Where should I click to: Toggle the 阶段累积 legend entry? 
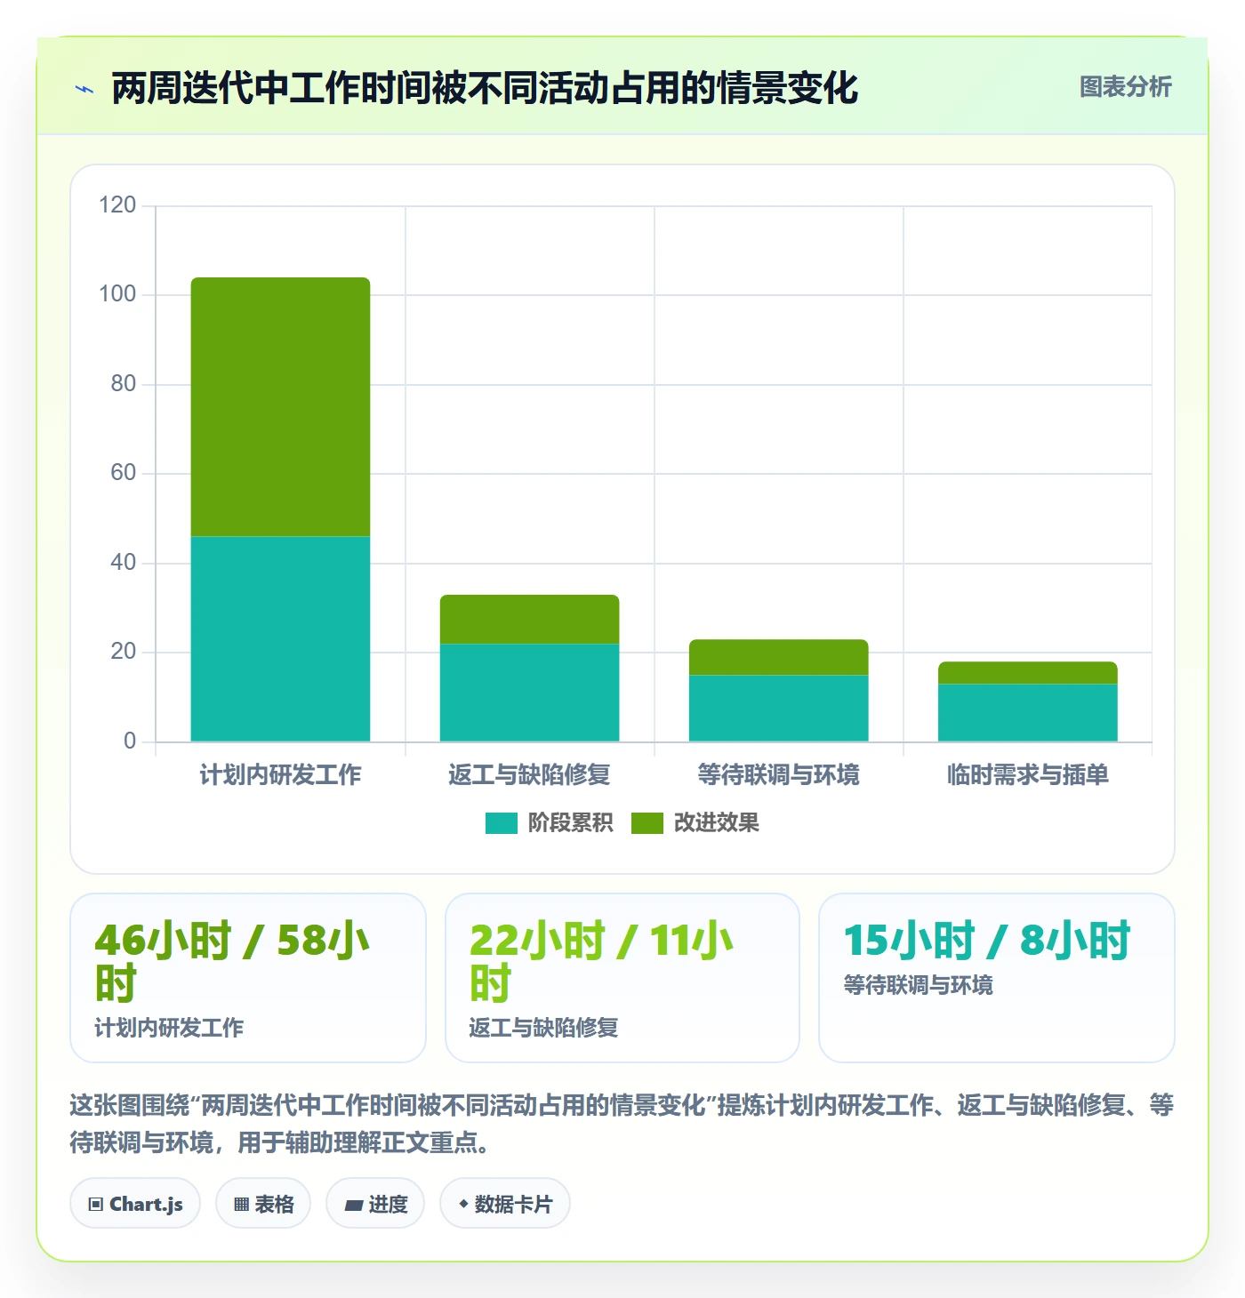click(549, 823)
